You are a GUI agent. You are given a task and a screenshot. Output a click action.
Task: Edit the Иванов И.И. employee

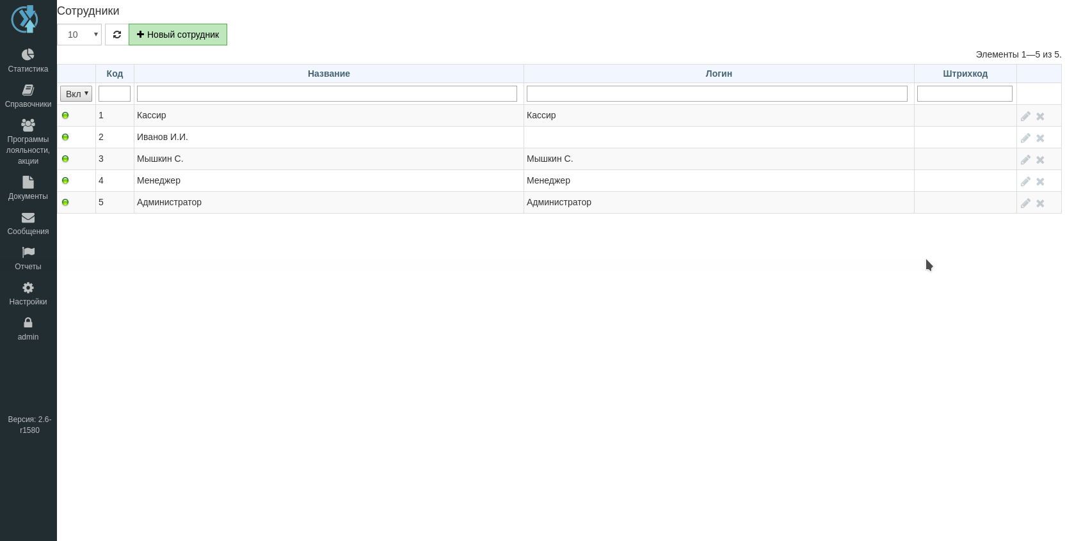coord(1025,137)
